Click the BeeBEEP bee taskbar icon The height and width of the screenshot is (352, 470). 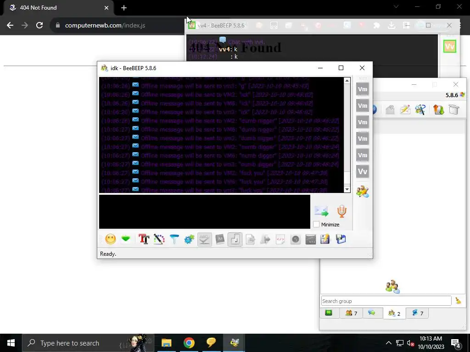tap(234, 343)
